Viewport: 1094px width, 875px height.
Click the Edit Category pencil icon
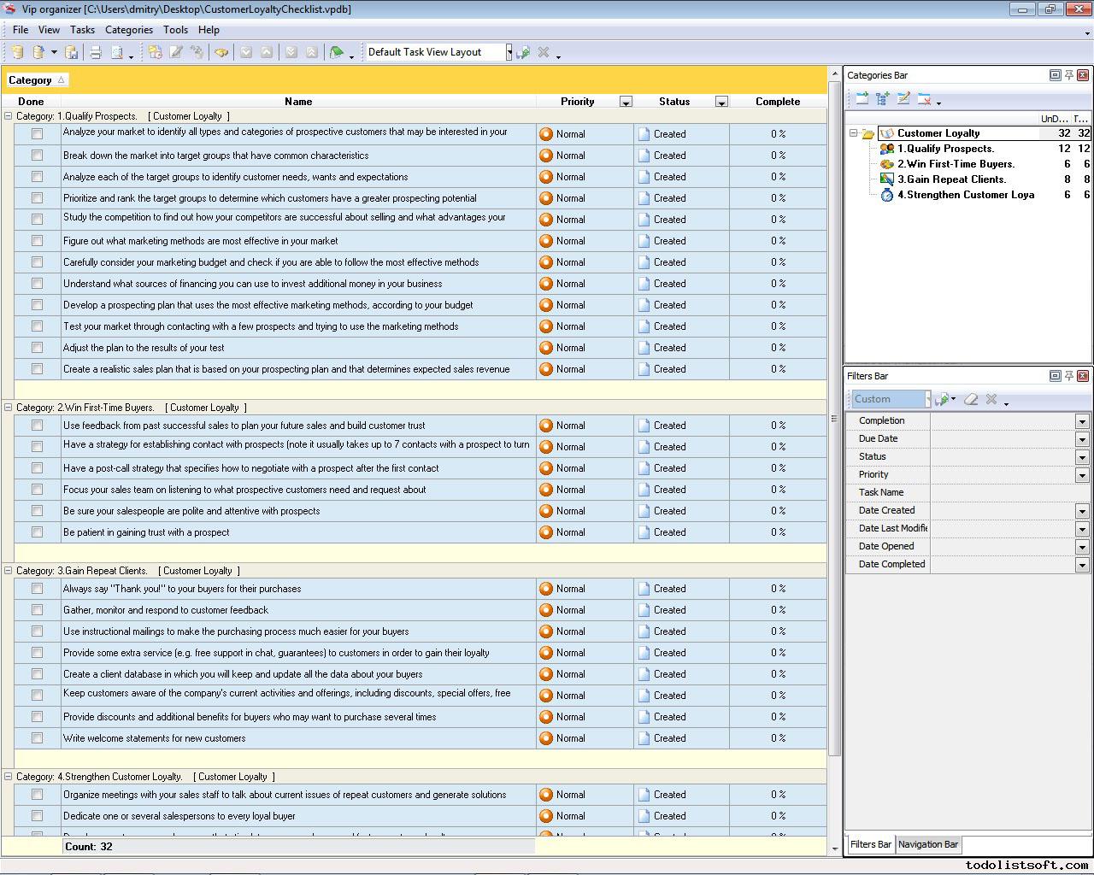pyautogui.click(x=903, y=99)
